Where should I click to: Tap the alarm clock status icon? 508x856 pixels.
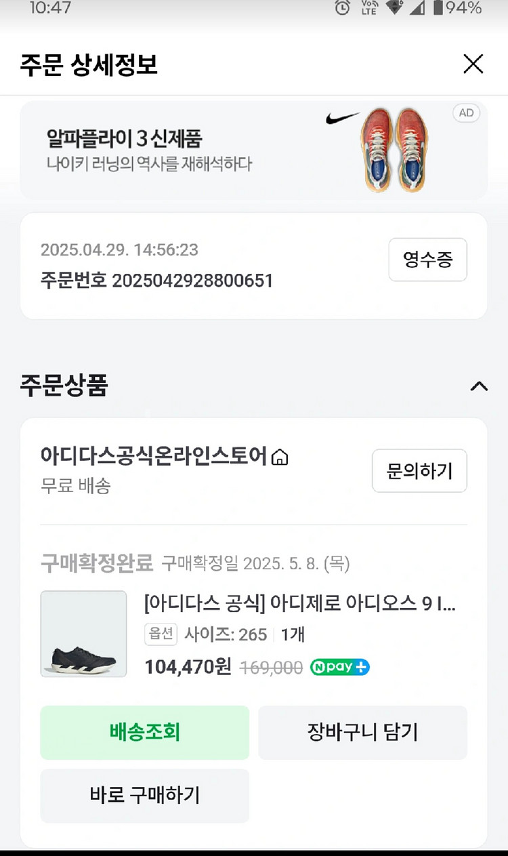(343, 8)
